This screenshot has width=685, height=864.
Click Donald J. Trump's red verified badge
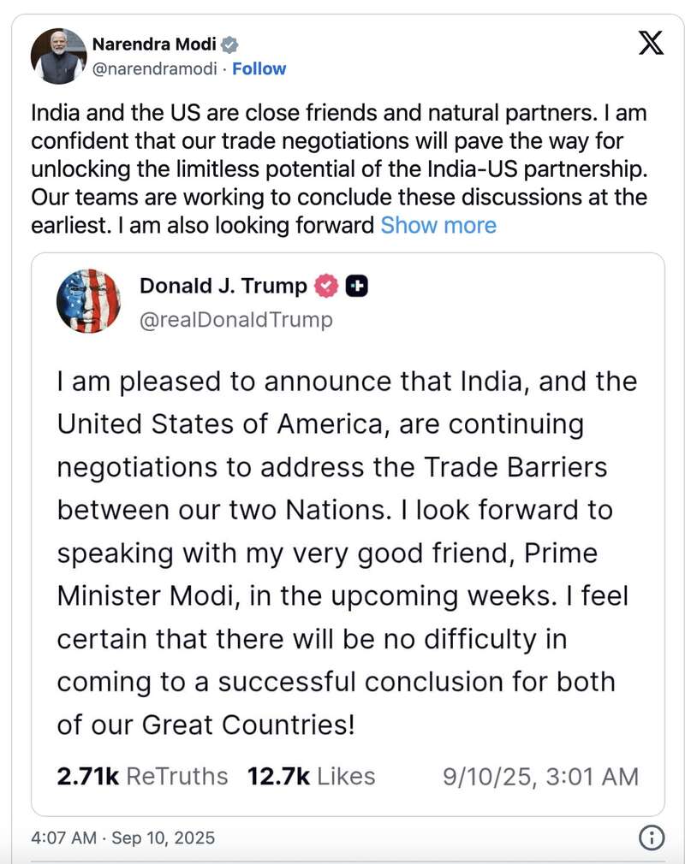point(326,286)
